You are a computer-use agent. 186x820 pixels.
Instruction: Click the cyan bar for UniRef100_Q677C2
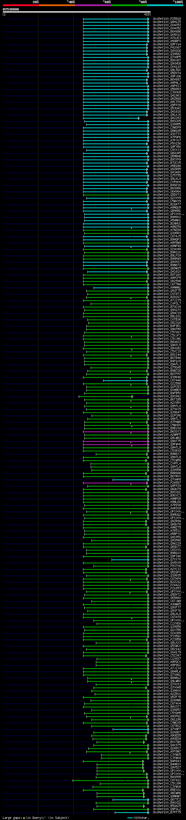tap(131, 800)
